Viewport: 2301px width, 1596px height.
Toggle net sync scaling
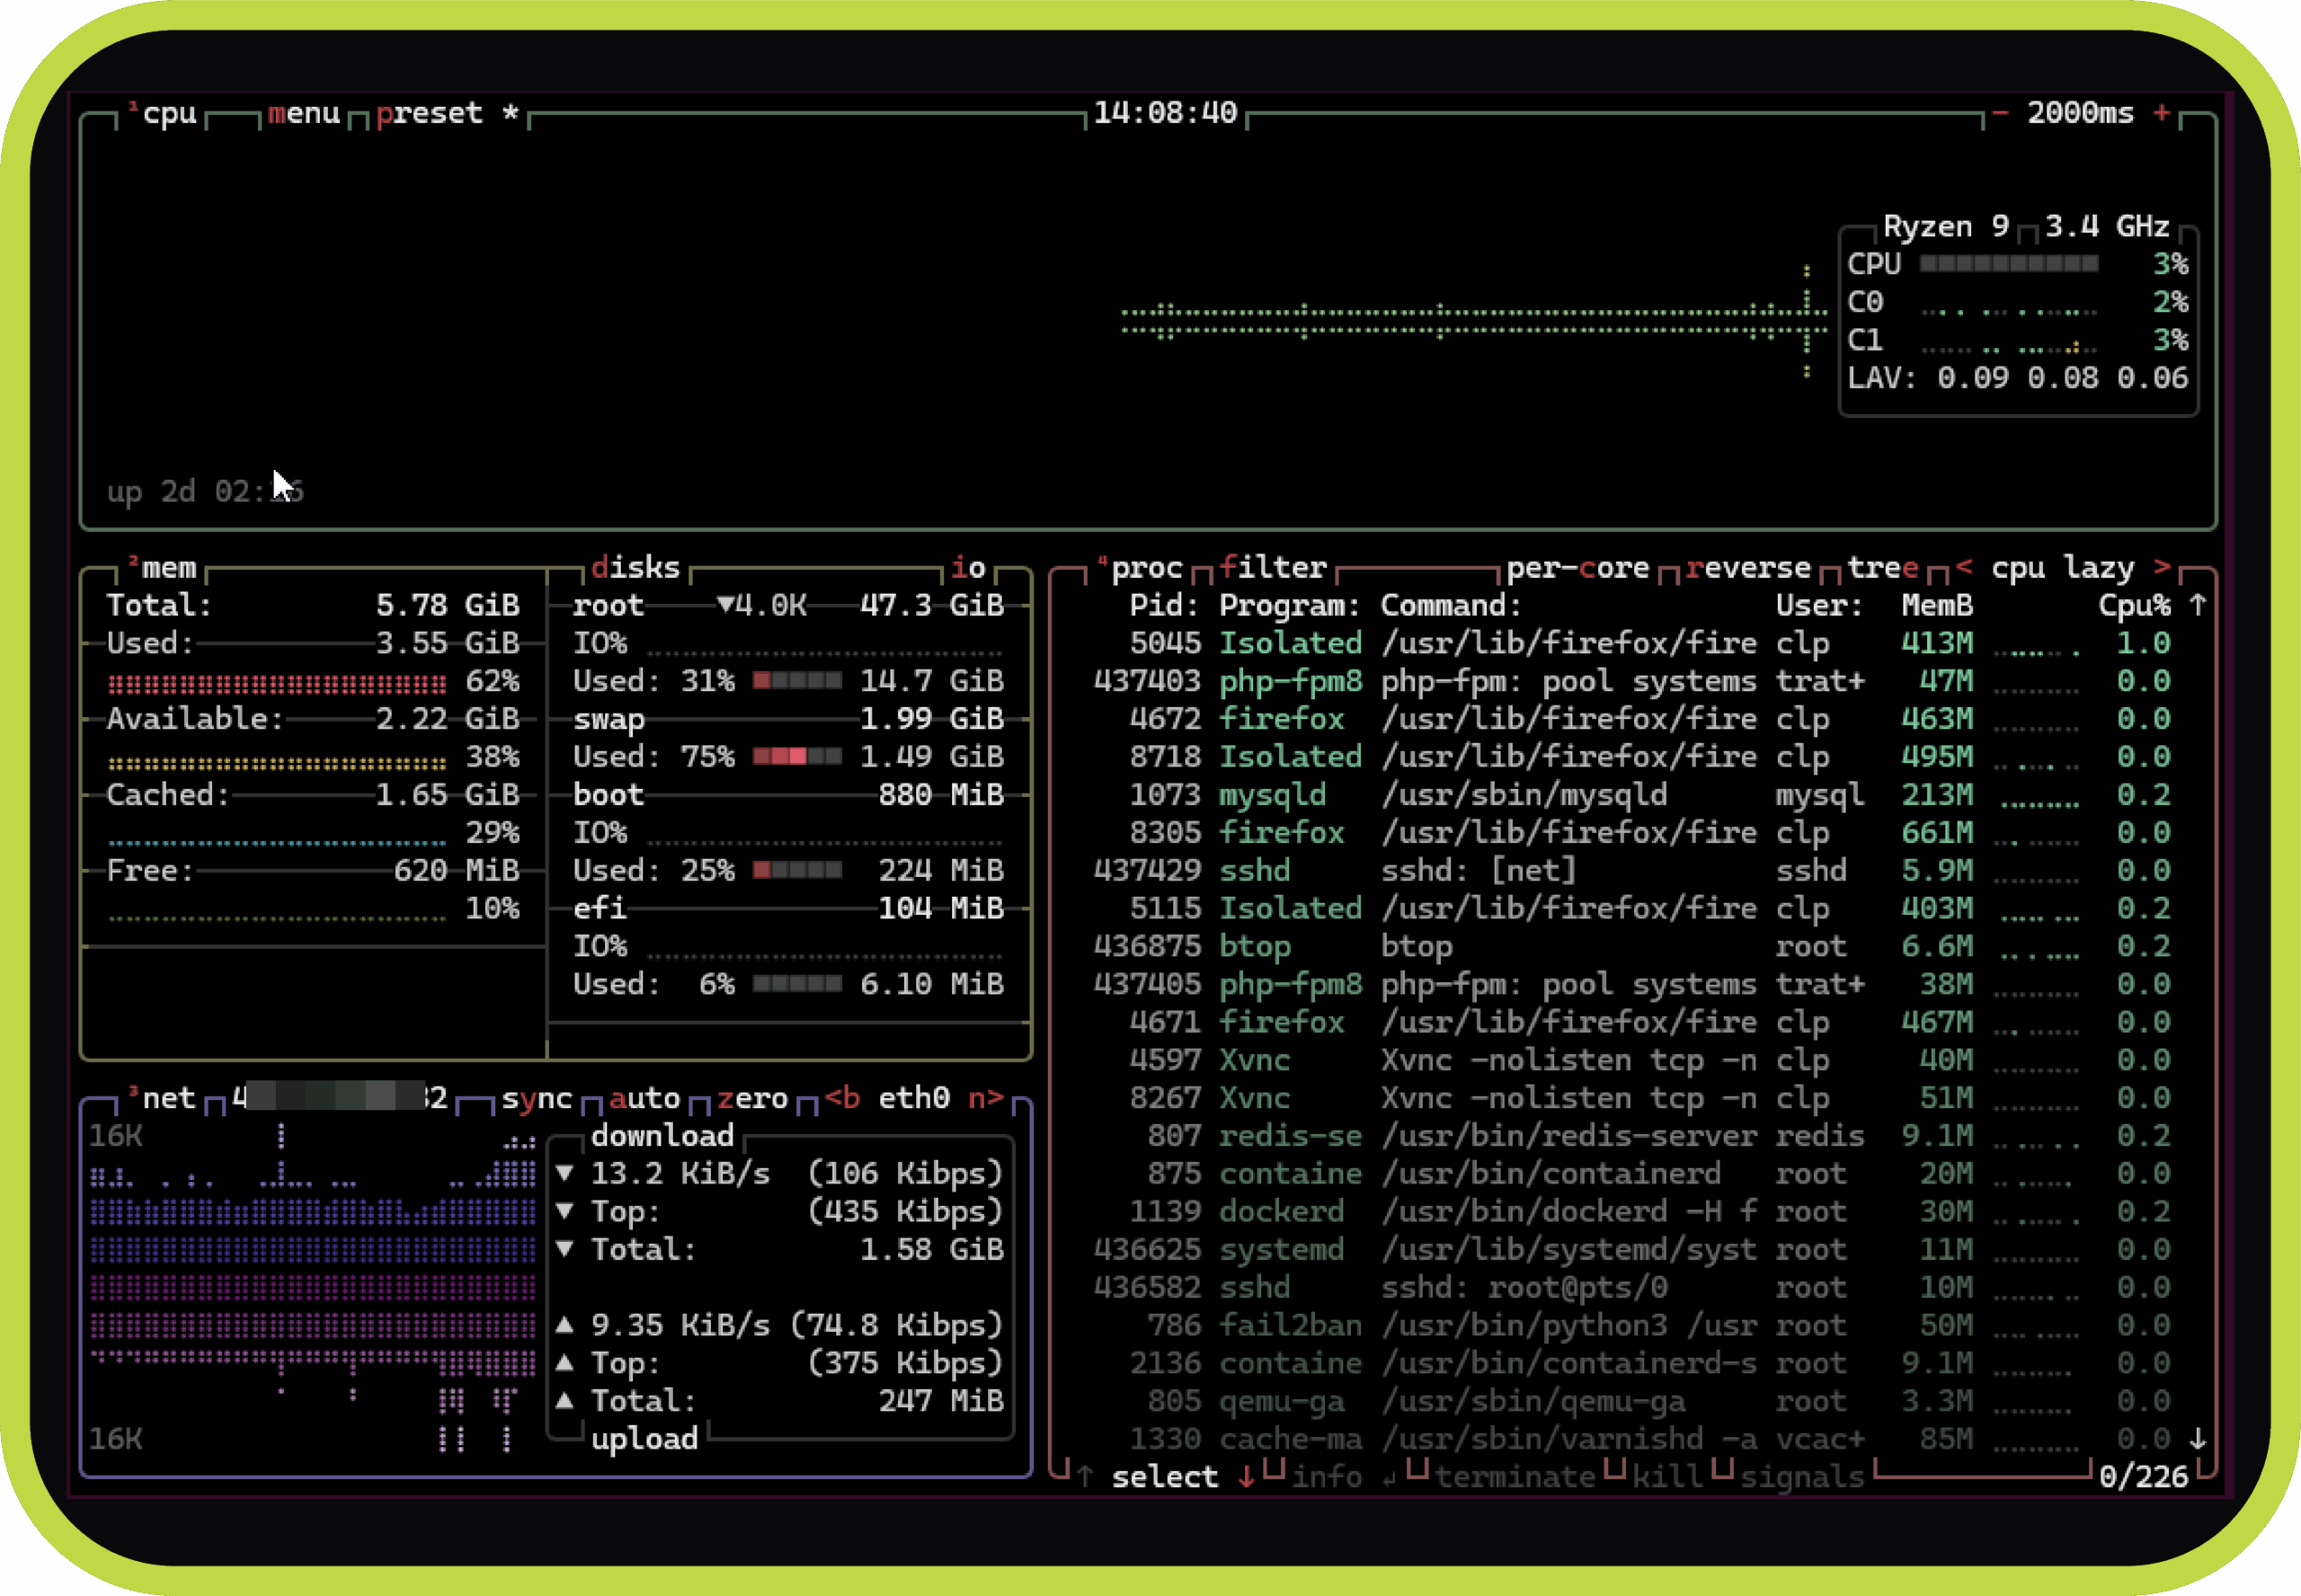(537, 1098)
